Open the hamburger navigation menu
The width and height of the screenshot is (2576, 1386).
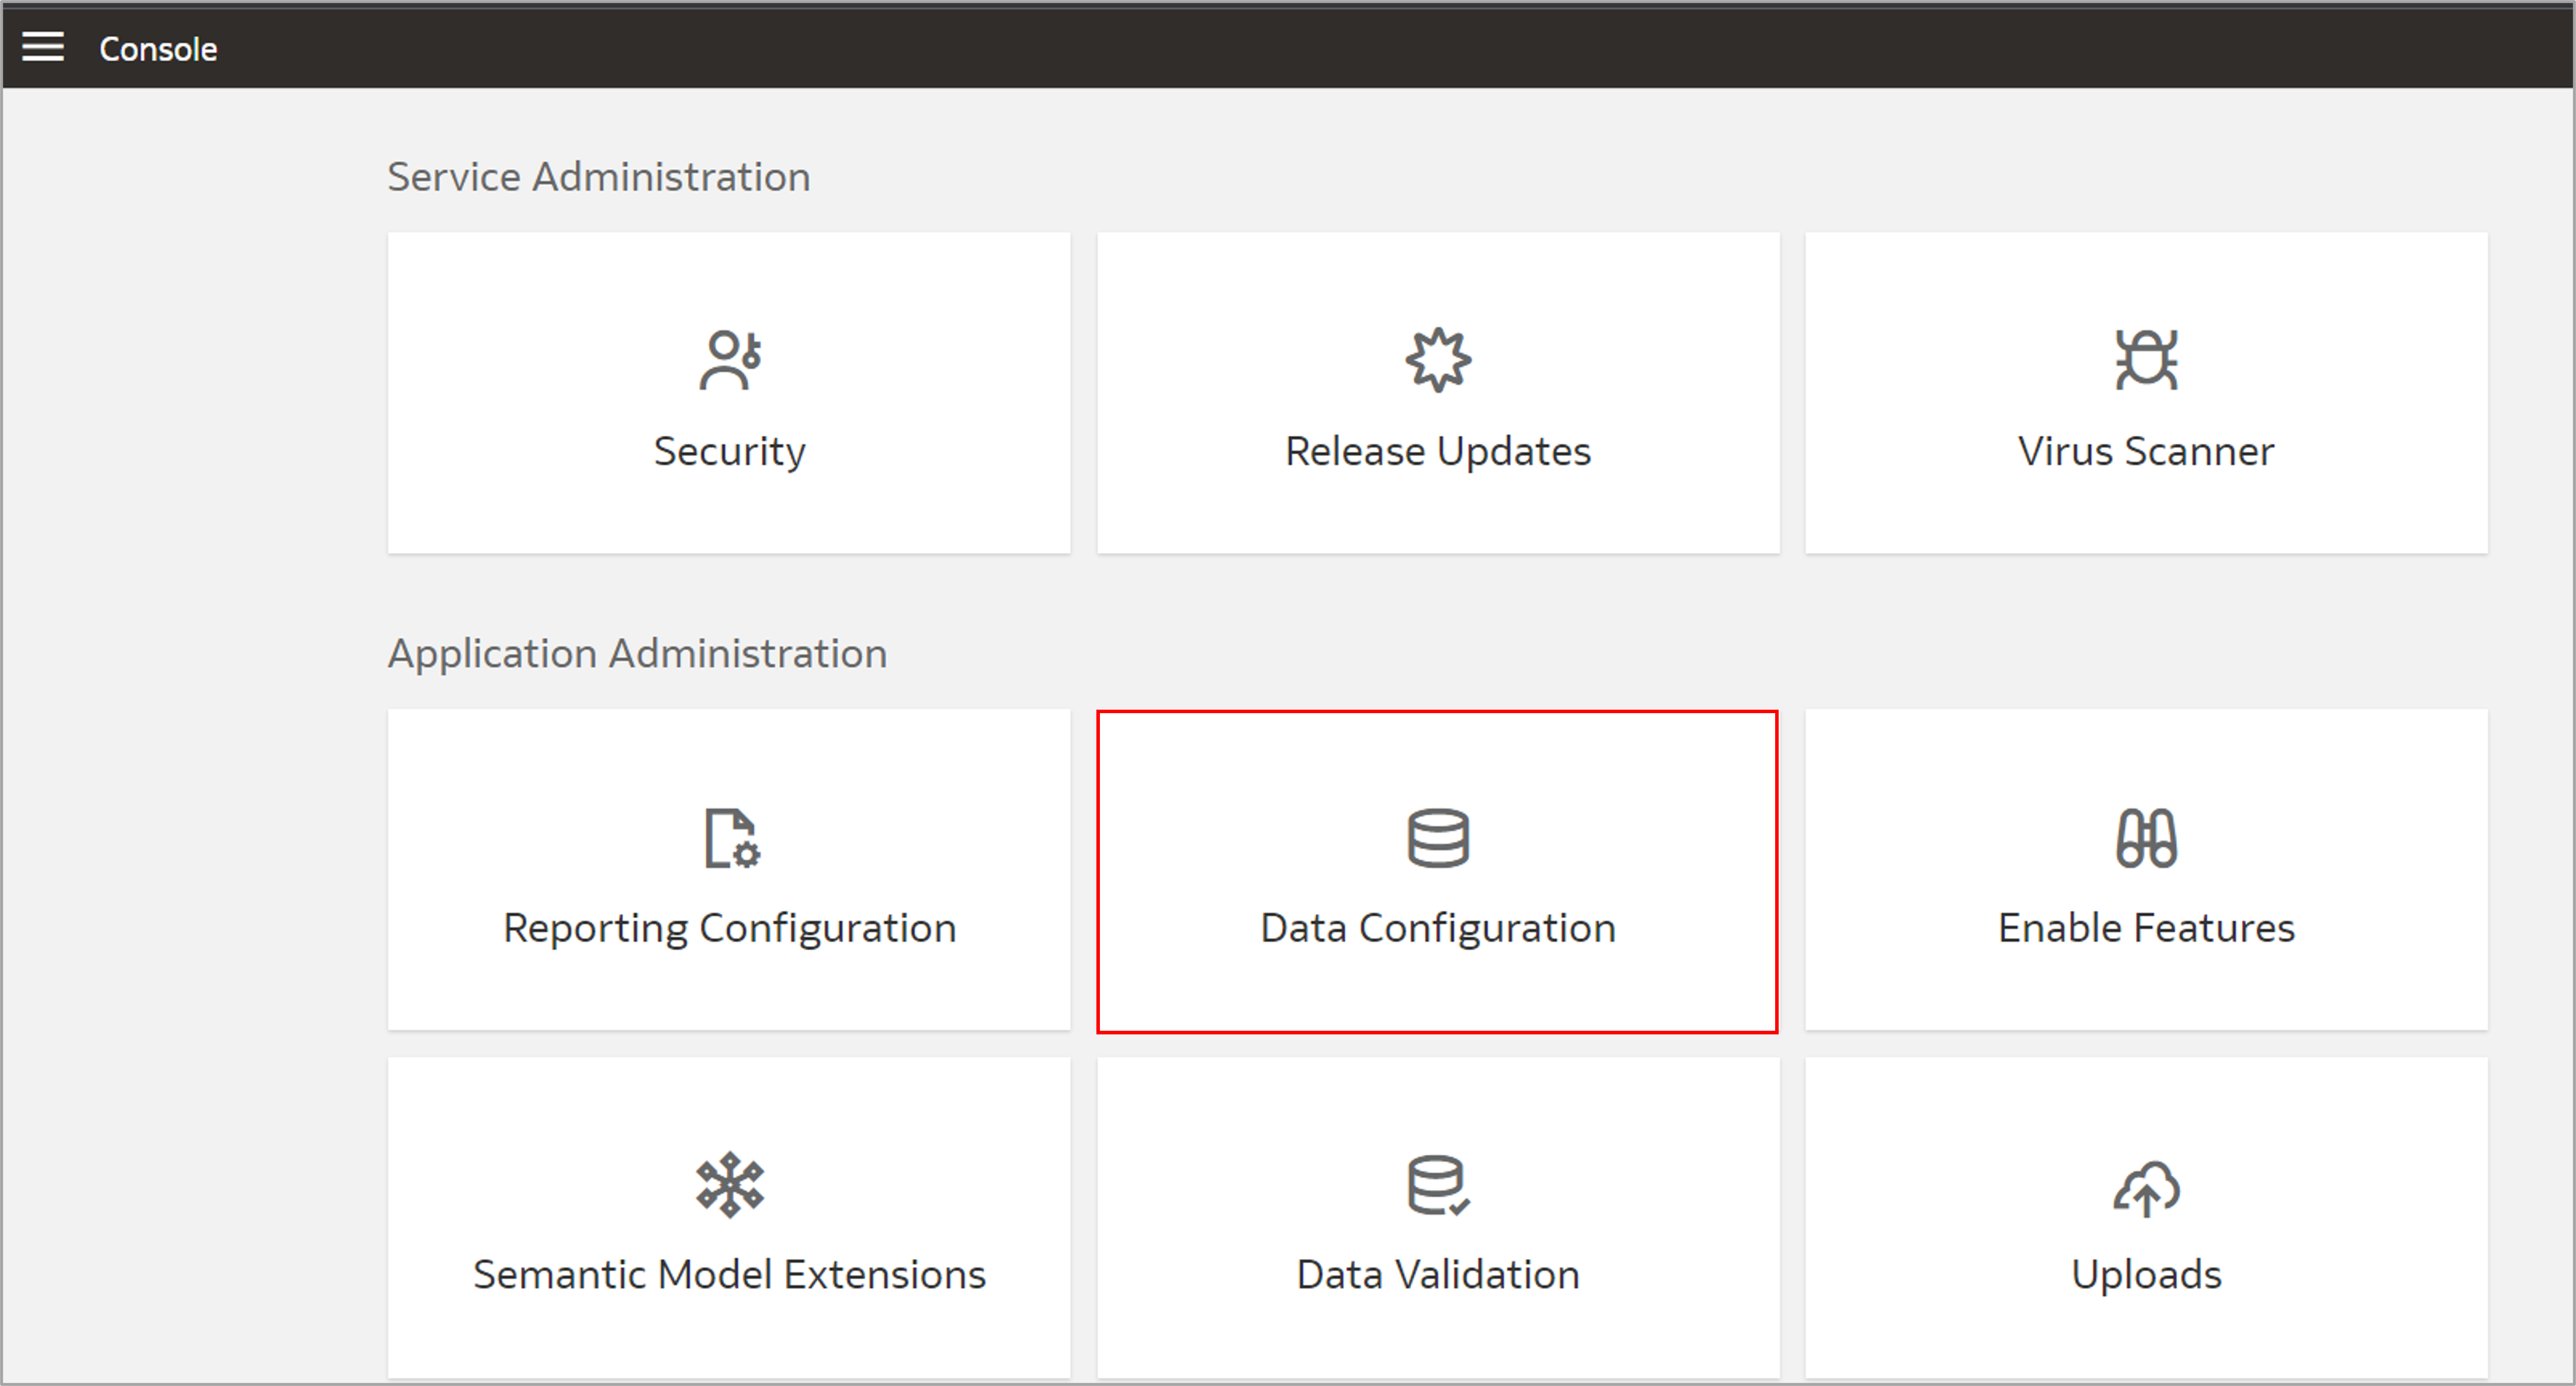[x=44, y=46]
